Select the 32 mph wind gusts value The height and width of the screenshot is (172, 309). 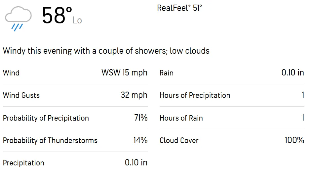[x=134, y=96]
